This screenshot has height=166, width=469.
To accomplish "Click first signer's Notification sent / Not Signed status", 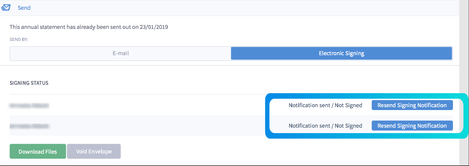I will 325,105.
